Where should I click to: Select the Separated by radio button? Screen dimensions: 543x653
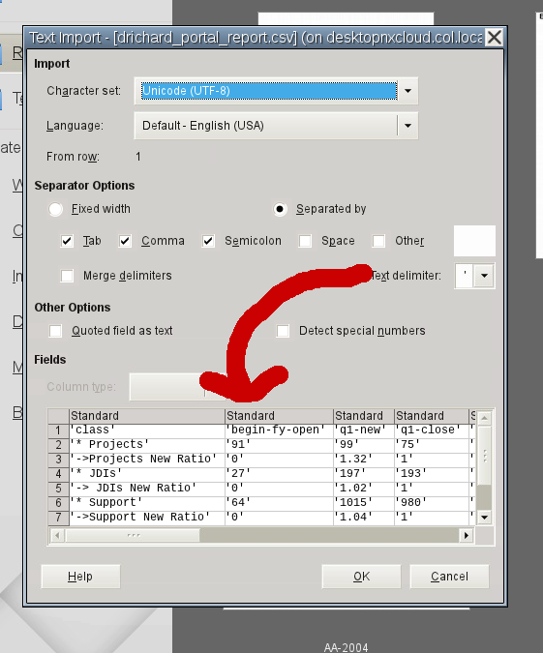click(280, 209)
